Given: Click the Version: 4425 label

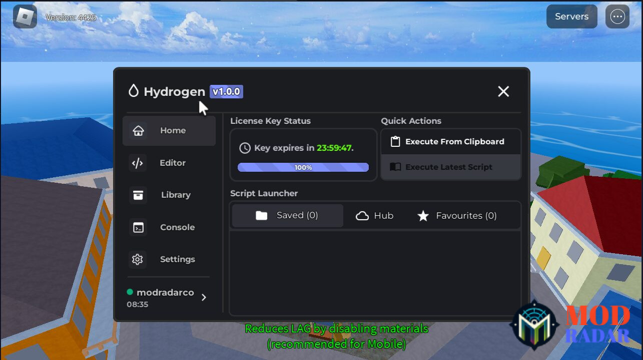Looking at the screenshot, I should (71, 17).
